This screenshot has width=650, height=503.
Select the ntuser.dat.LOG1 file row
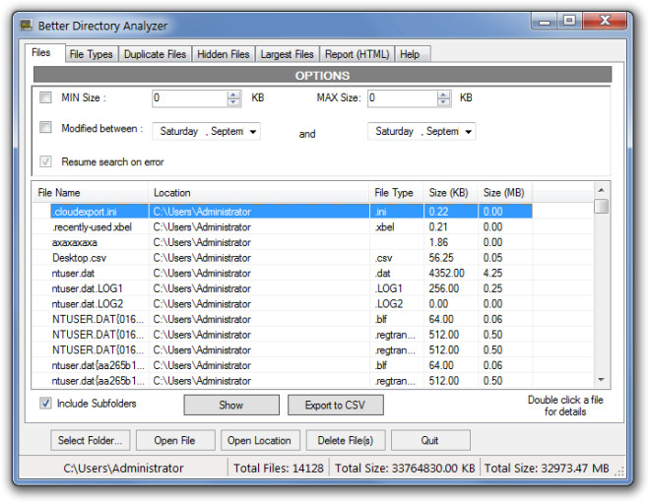click(x=292, y=288)
